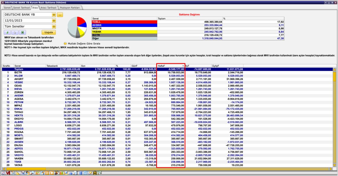Click the Uygula button
338x176 pixels.
[x=48, y=32]
